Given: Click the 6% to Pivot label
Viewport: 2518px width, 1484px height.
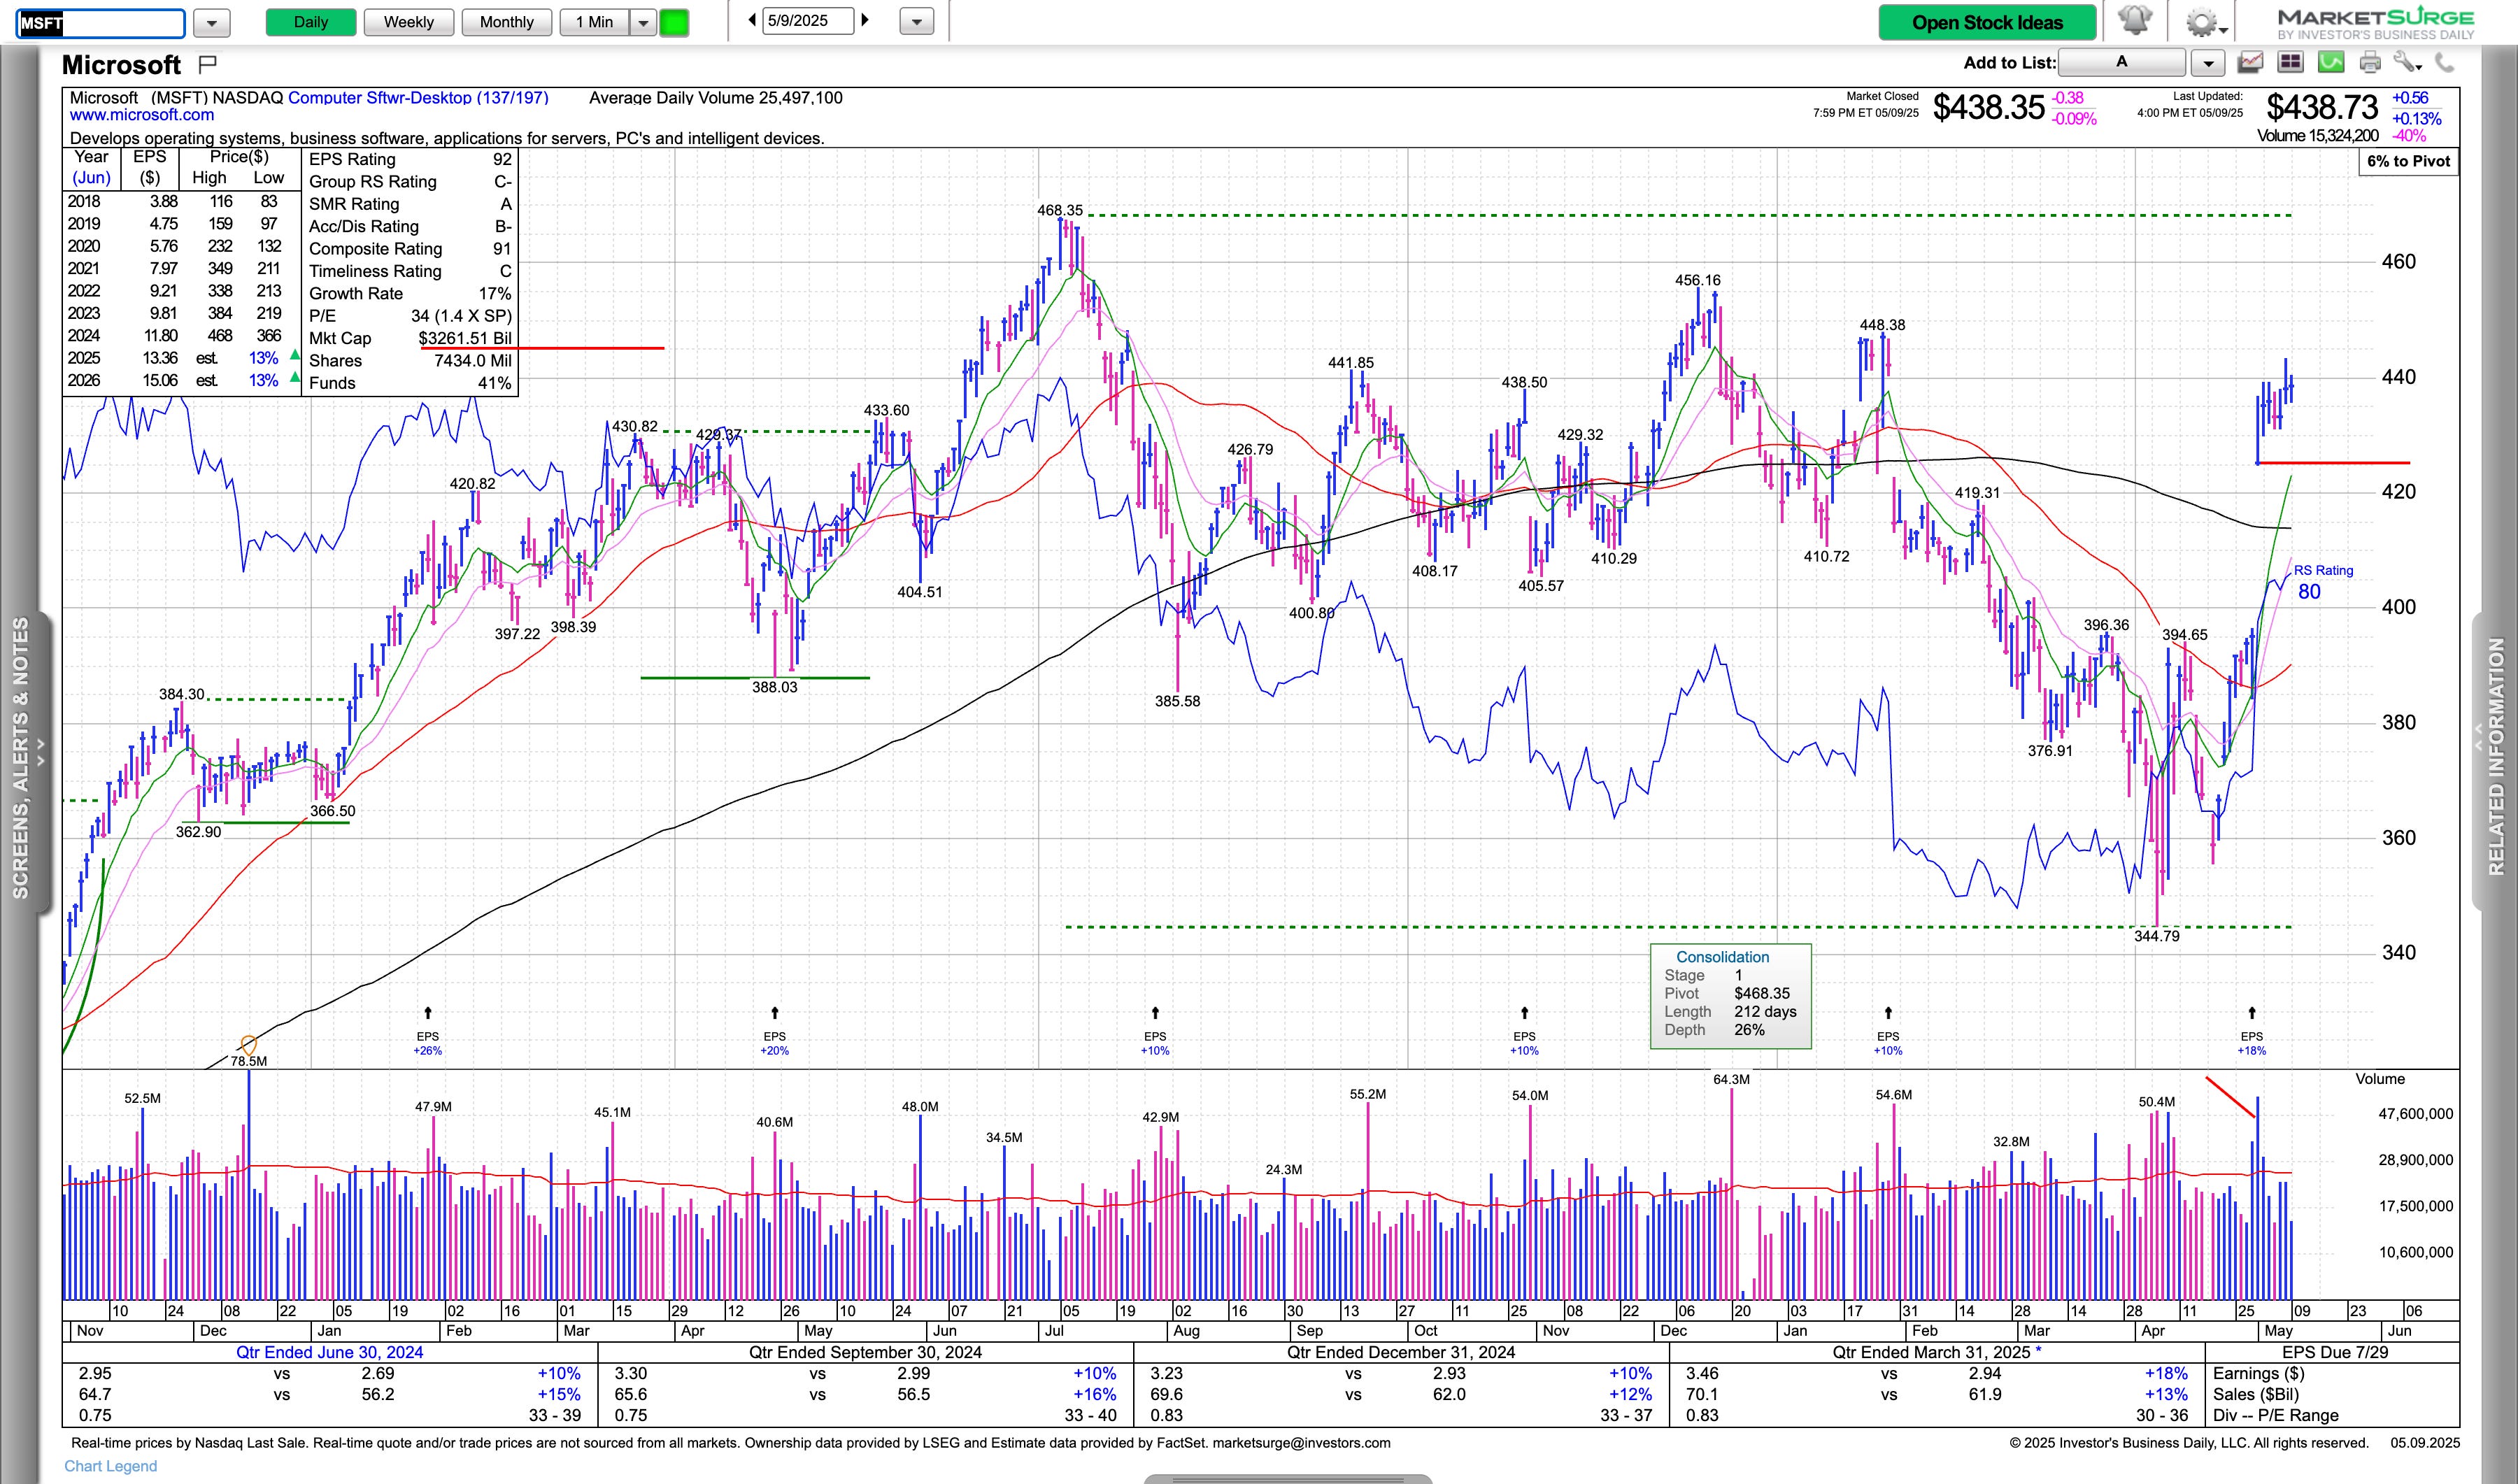Looking at the screenshot, I should tap(2408, 161).
